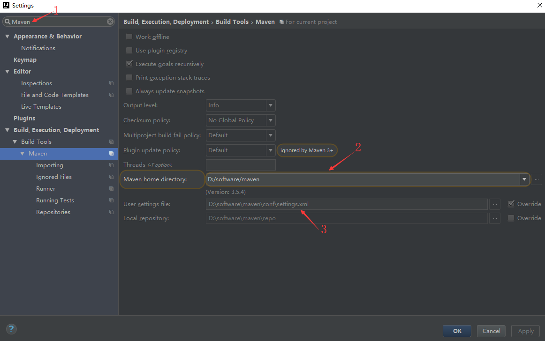This screenshot has height=341, width=545.
Task: Click into the Threads input field
Action: [241, 164]
